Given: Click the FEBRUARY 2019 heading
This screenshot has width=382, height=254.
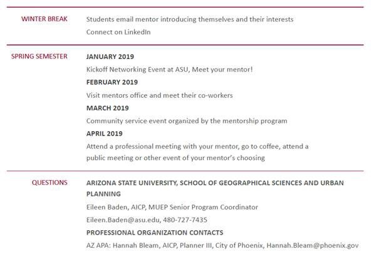Looking at the screenshot, I should [x=112, y=82].
